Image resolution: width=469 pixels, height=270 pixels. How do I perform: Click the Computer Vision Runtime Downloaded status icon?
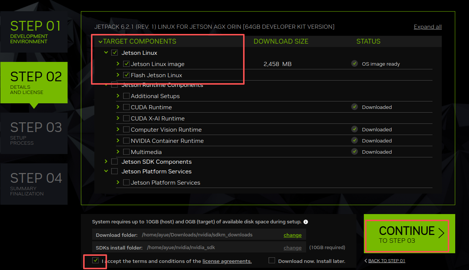coord(355,129)
